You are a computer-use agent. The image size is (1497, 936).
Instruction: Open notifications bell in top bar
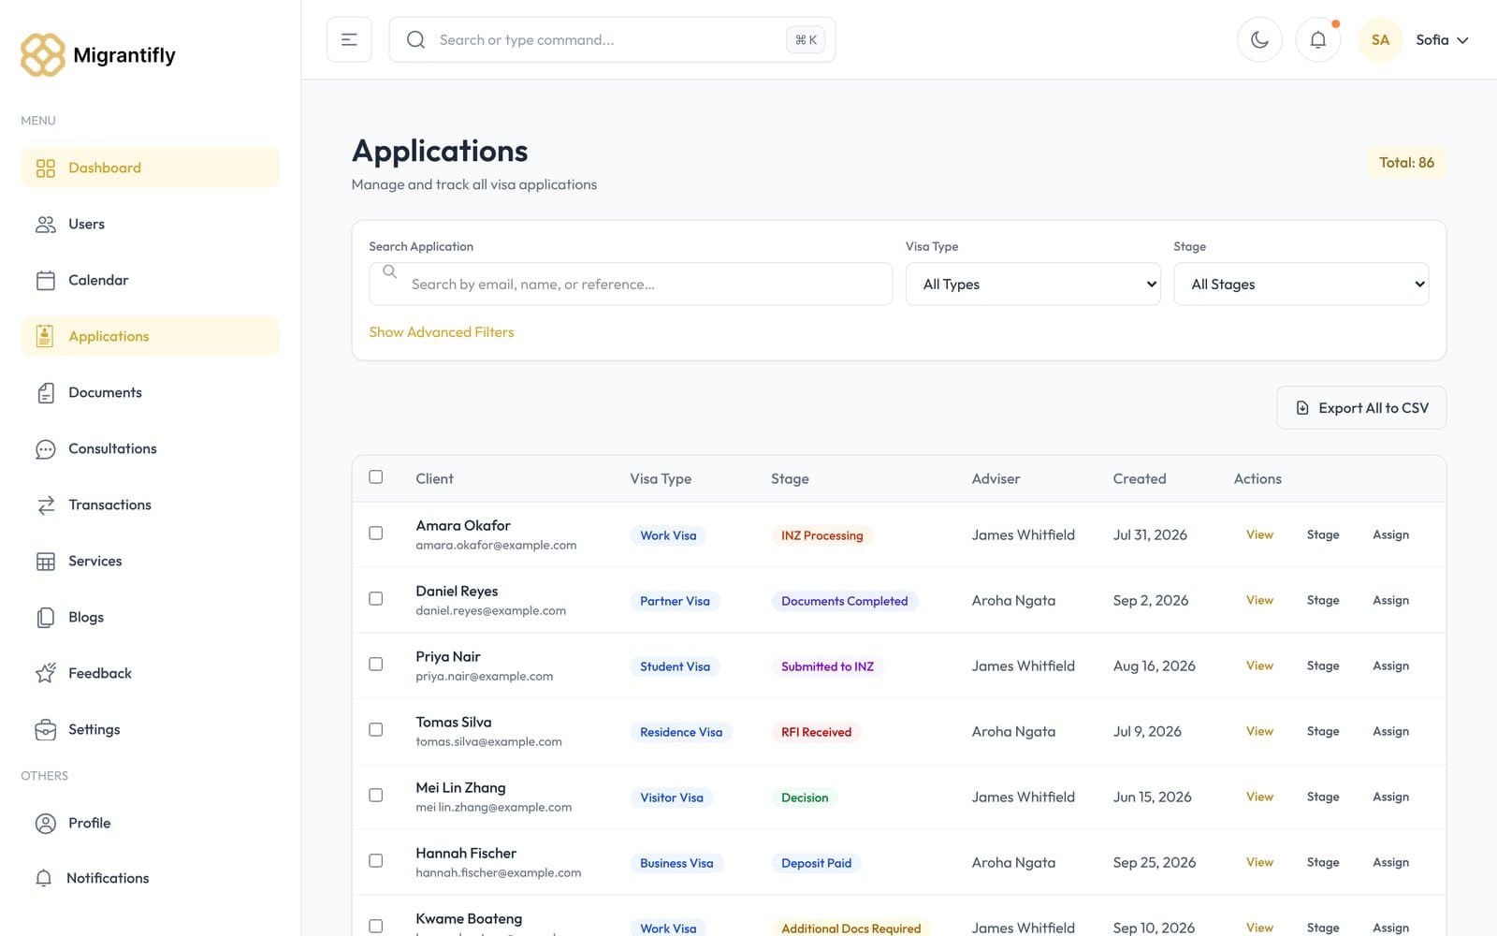coord(1317,39)
